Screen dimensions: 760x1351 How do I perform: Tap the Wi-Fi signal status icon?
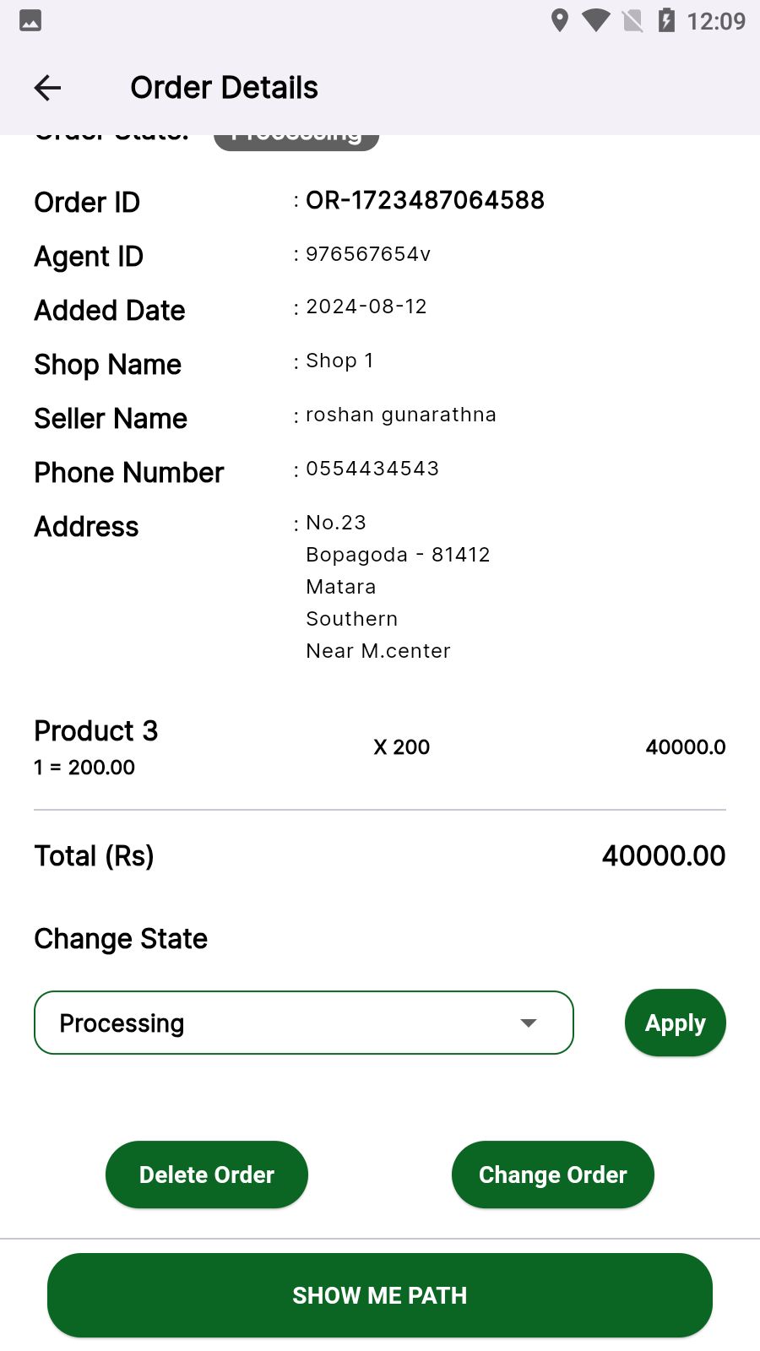click(596, 20)
